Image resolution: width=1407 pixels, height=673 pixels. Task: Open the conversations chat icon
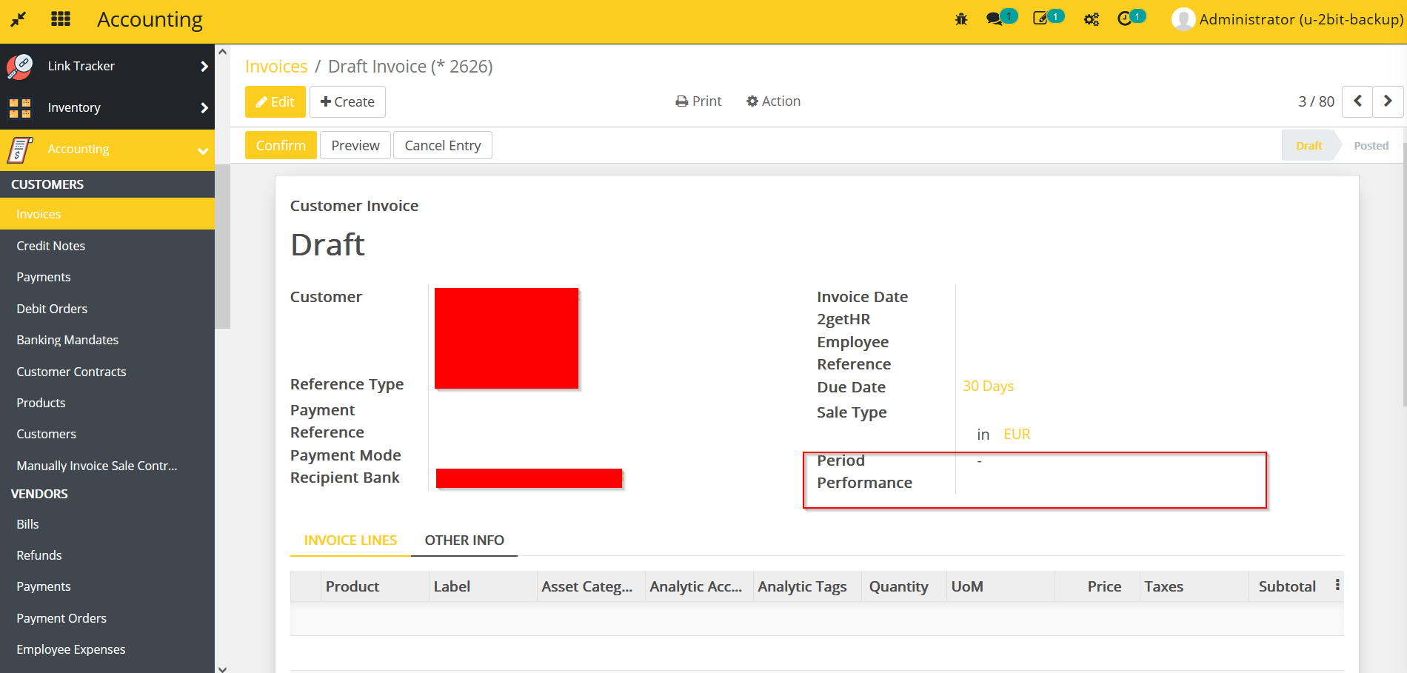point(995,19)
